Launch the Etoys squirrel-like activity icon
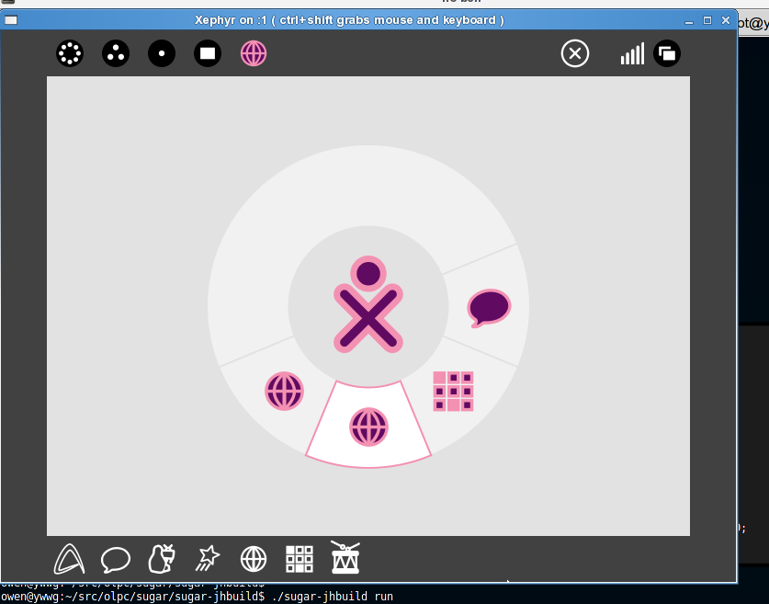769x604 pixels. [x=162, y=558]
